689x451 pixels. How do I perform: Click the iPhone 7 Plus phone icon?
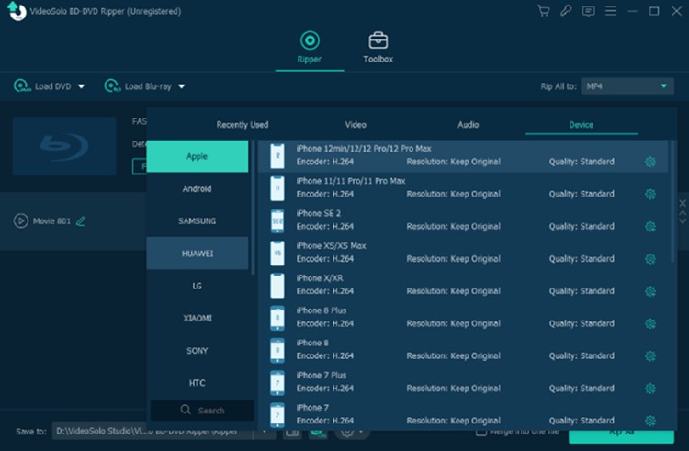click(277, 383)
